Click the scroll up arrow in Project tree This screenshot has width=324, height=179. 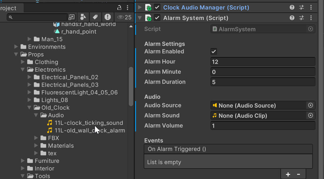(x=131, y=26)
